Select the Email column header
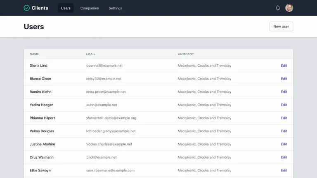Image resolution: width=317 pixels, height=178 pixels. coord(90,54)
